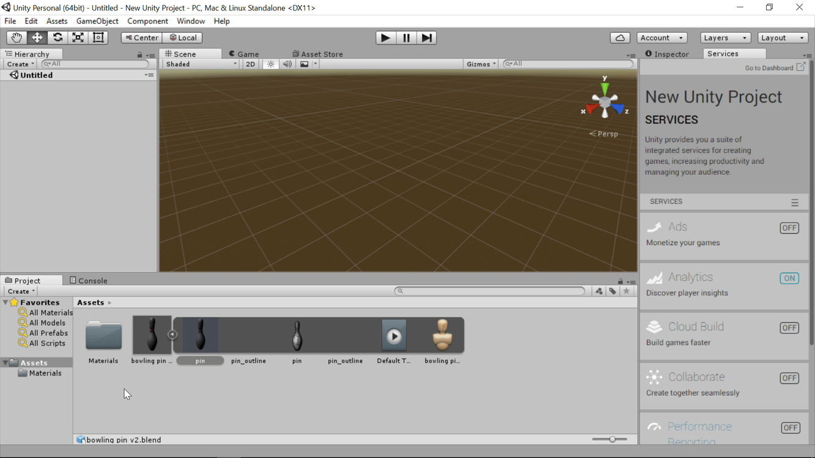
Task: Select All Models favorite search
Action: tap(42, 323)
